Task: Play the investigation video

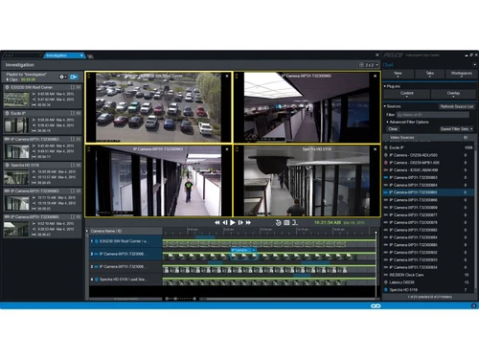Action: pos(233,222)
